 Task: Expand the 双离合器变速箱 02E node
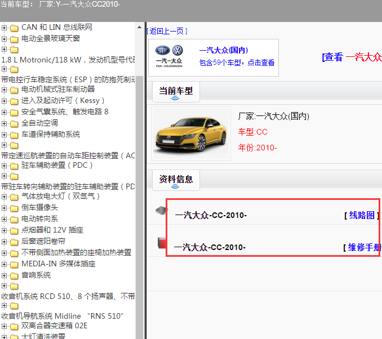click(x=4, y=326)
